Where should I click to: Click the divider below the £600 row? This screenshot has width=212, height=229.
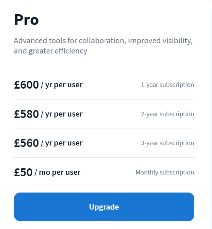[x=104, y=99]
